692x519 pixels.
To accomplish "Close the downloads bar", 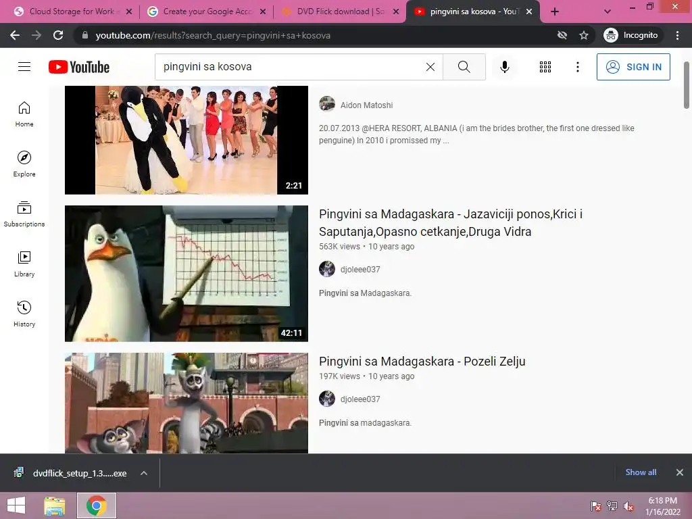I will [x=680, y=472].
